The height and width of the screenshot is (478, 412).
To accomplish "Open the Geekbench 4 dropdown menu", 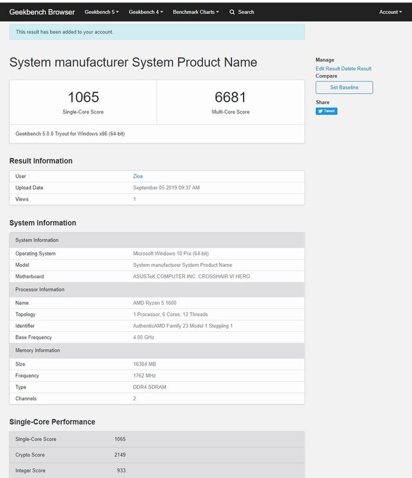I will tap(146, 12).
